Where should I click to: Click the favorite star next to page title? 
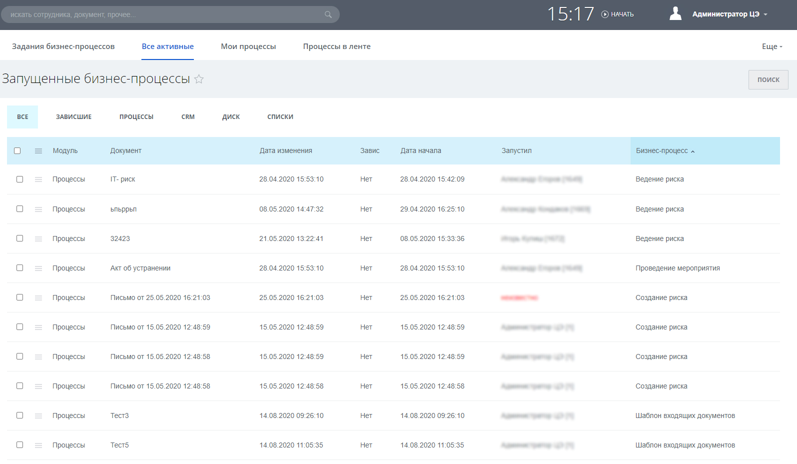pos(199,79)
